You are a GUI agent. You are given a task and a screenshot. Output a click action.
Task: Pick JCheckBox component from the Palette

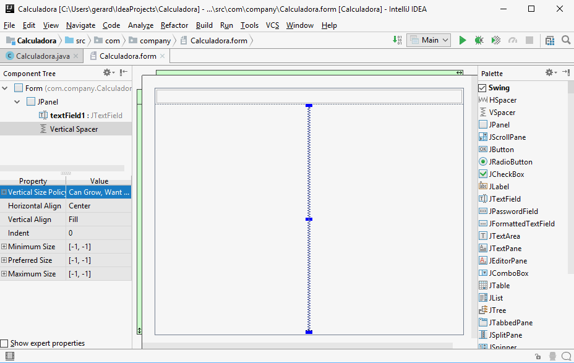[506, 174]
